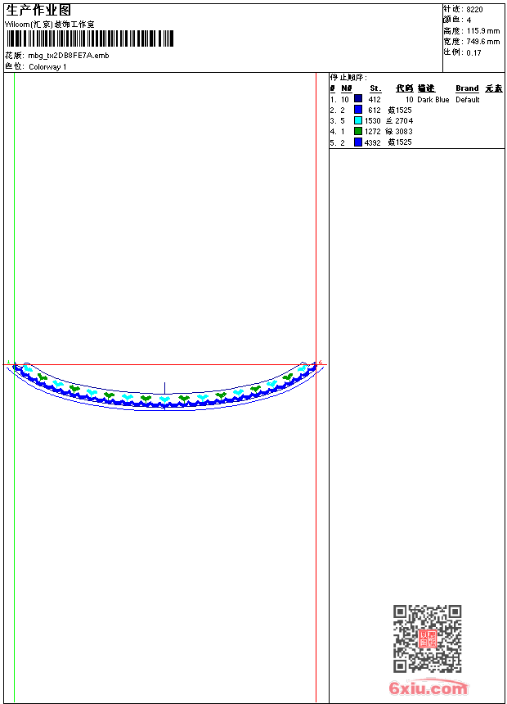Click the 'N#' column header
This screenshot has width=507, height=704.
(x=347, y=88)
